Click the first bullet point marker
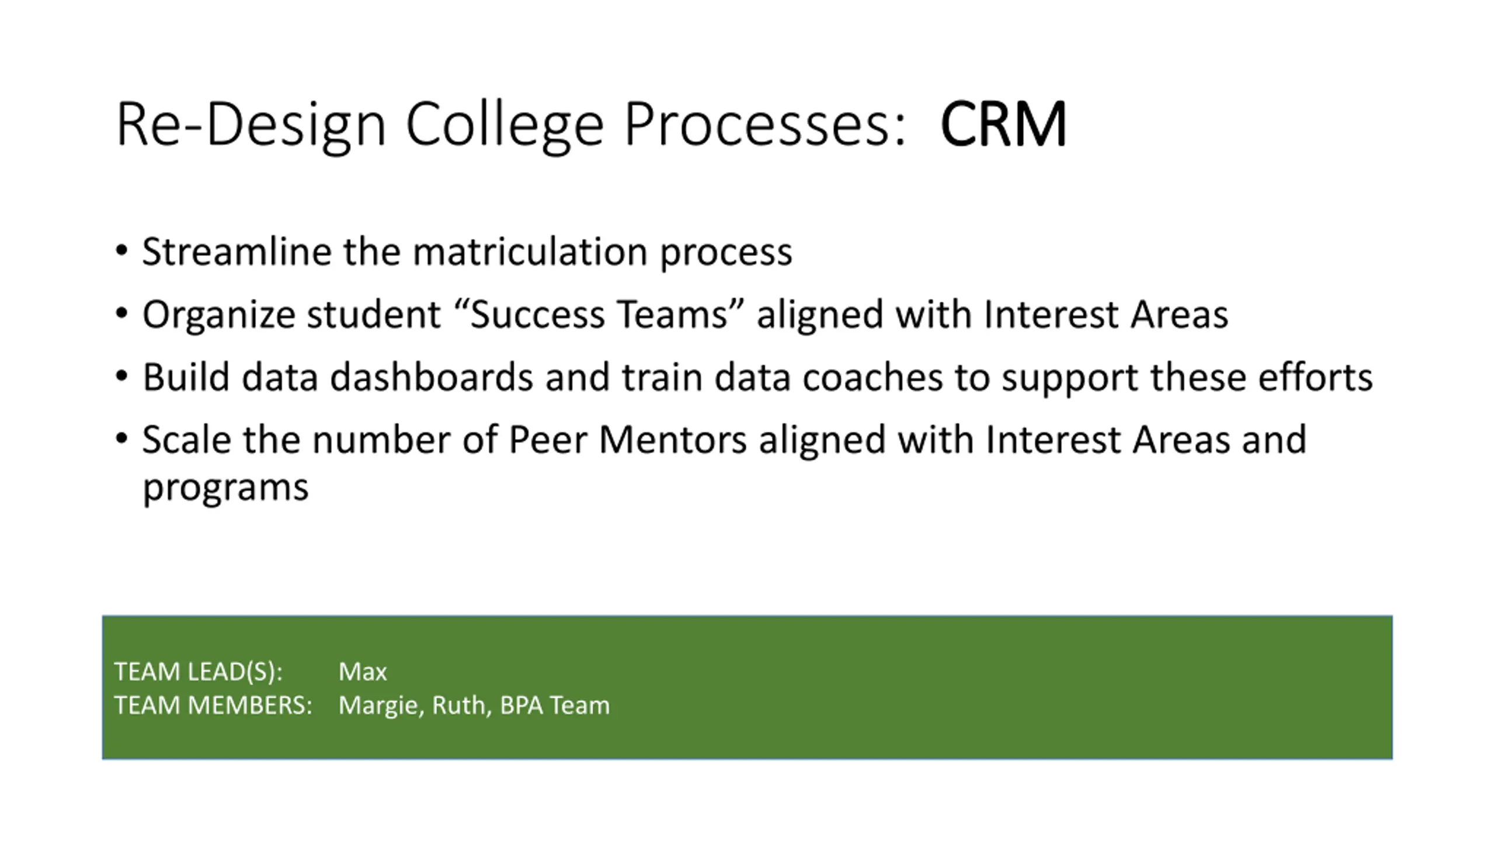Viewport: 1495px width, 841px height. [x=121, y=251]
